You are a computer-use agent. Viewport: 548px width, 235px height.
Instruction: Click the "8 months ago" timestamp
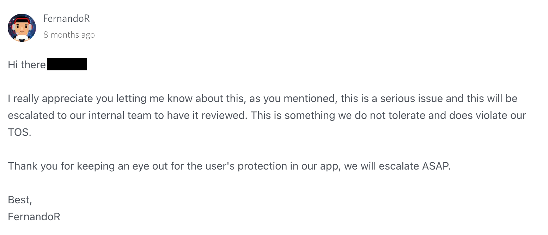tap(69, 35)
